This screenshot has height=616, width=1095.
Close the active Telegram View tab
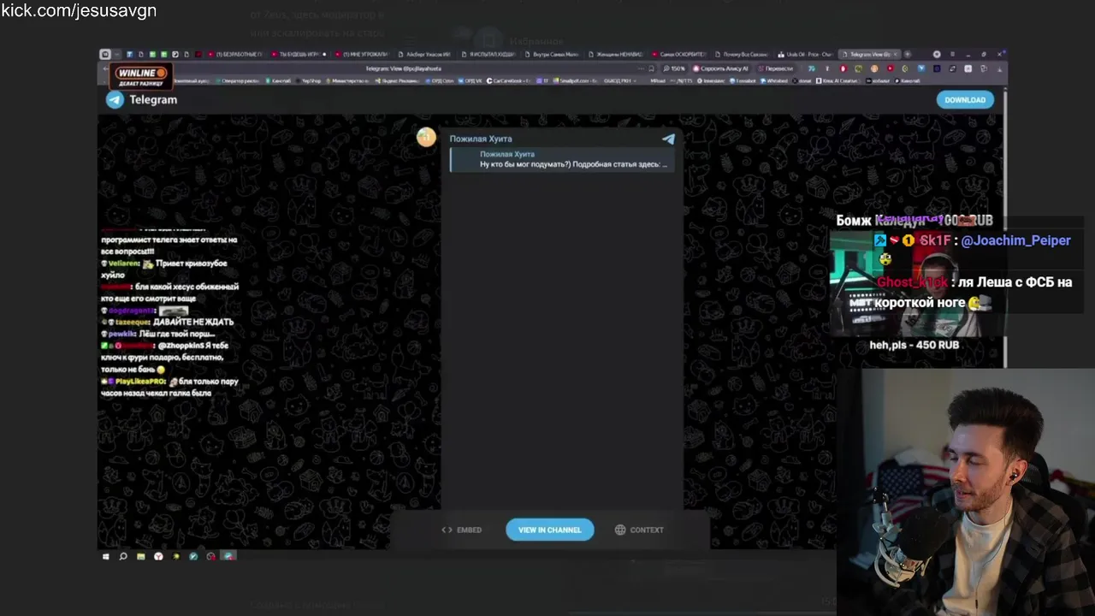896,54
